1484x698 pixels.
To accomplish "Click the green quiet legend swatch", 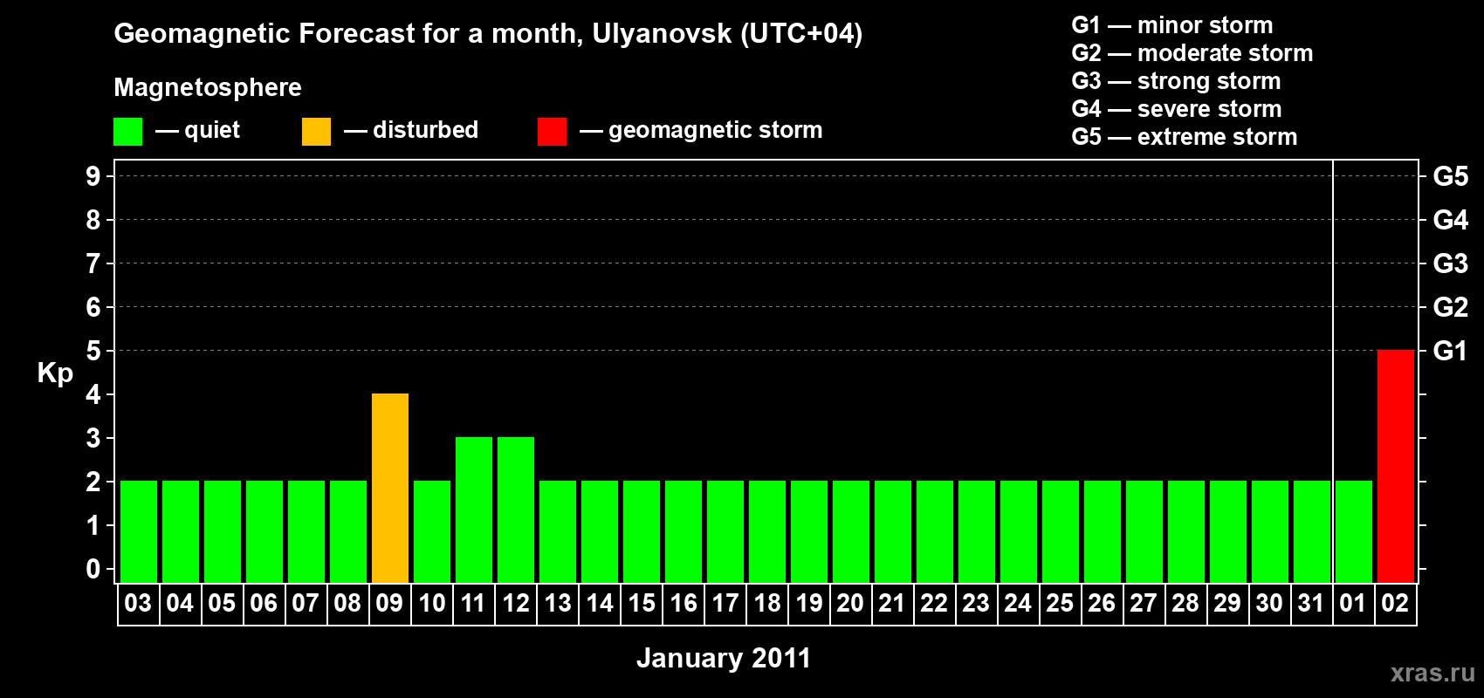I will coord(127,132).
